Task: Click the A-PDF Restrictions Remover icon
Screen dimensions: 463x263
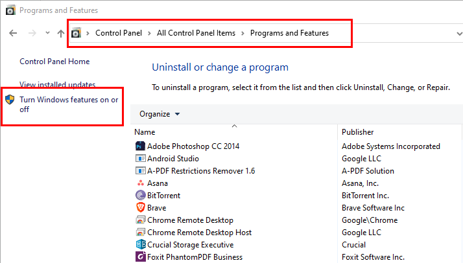Action: coord(140,171)
